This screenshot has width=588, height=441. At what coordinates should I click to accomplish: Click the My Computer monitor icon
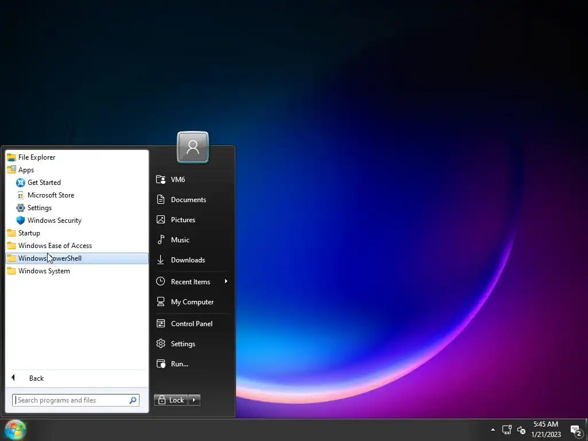click(161, 301)
